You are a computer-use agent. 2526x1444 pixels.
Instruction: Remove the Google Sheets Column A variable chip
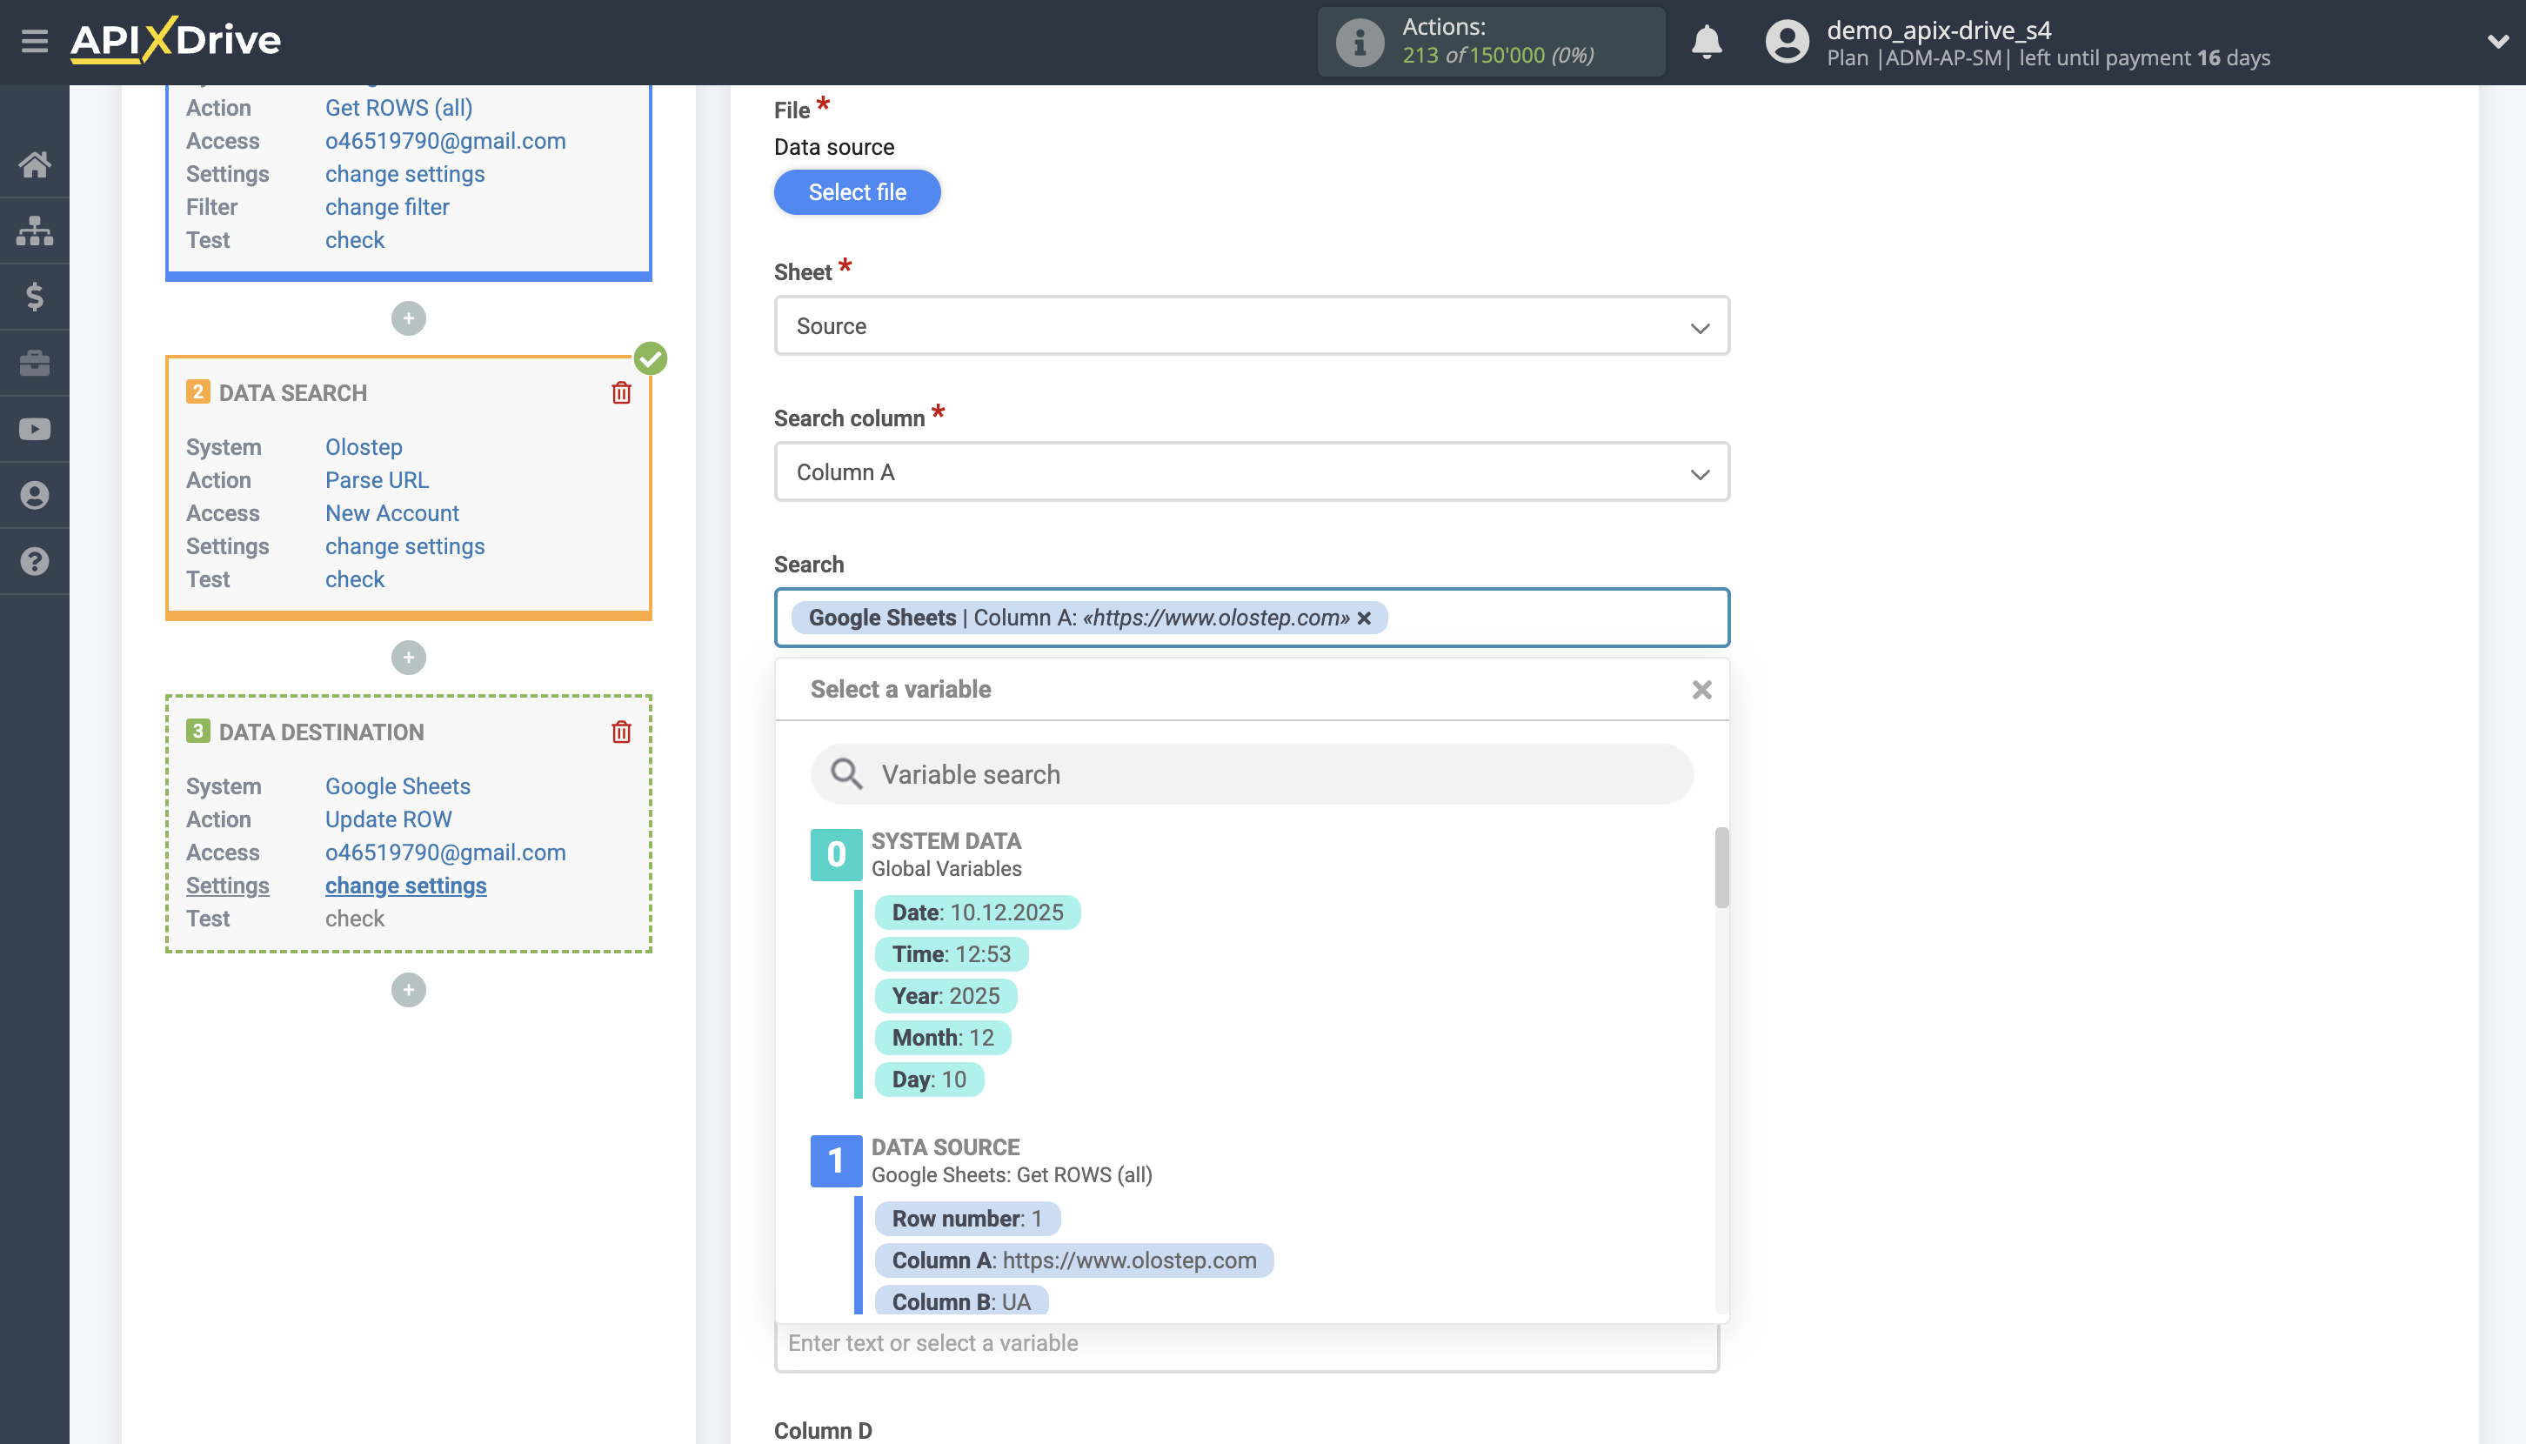click(x=1365, y=618)
